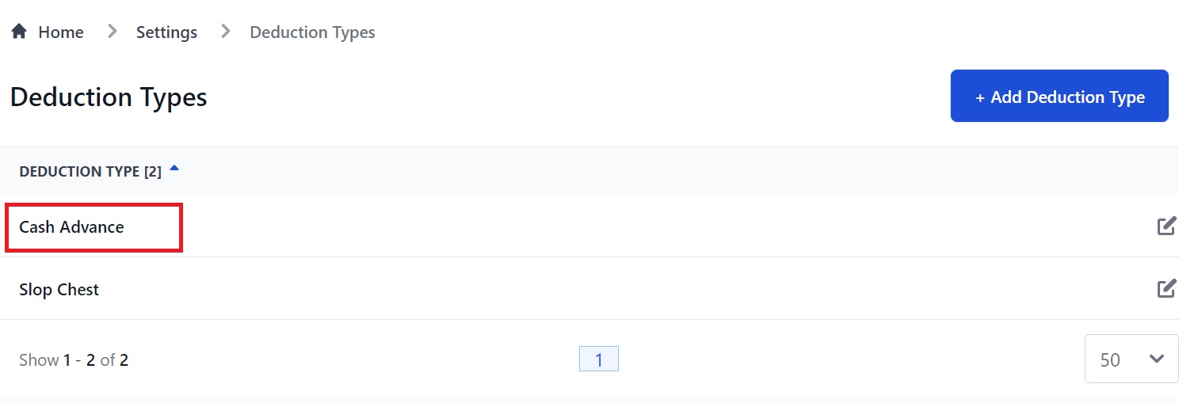Open the edit icon for Cash Advance
The height and width of the screenshot is (403, 1179).
pos(1166,226)
